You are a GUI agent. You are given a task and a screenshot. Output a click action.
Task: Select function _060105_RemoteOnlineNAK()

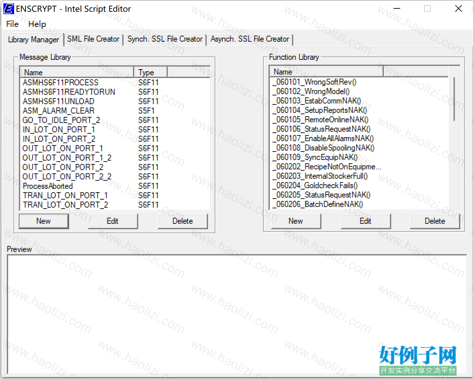click(x=320, y=120)
